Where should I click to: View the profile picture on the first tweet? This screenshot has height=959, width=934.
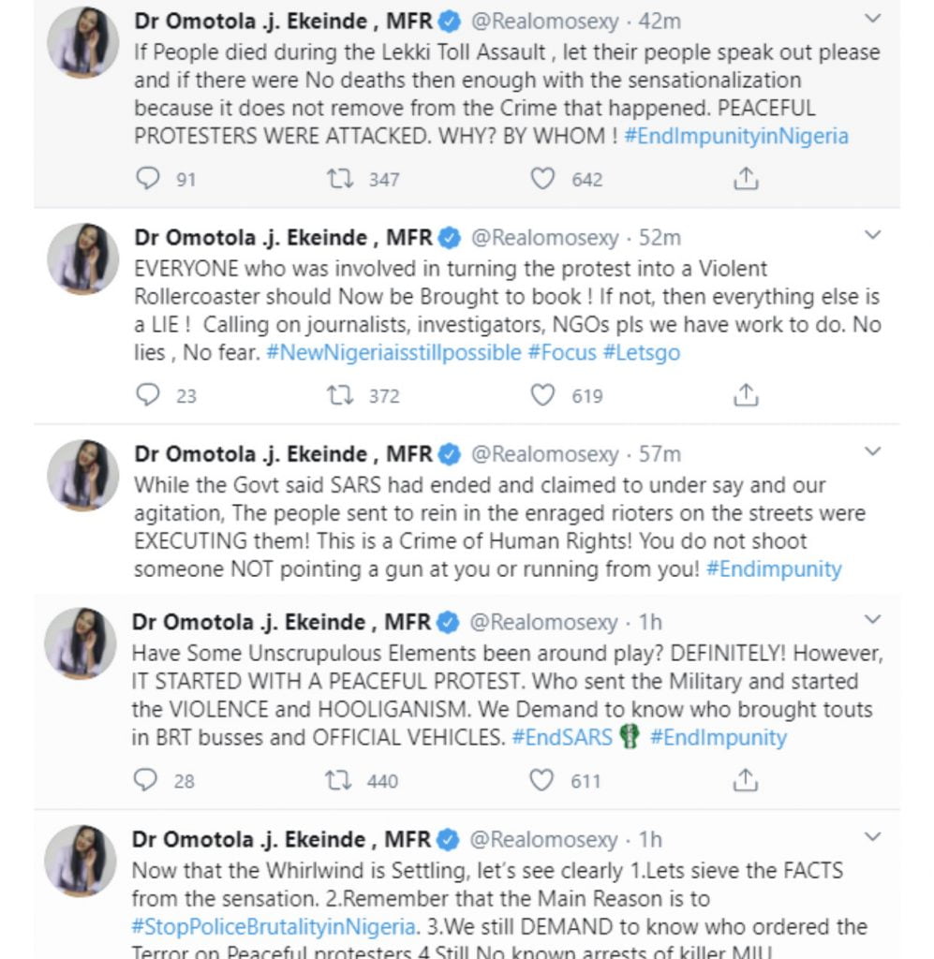click(x=82, y=43)
